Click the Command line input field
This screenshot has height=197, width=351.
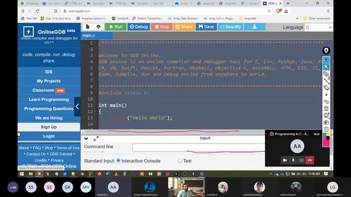(199, 148)
